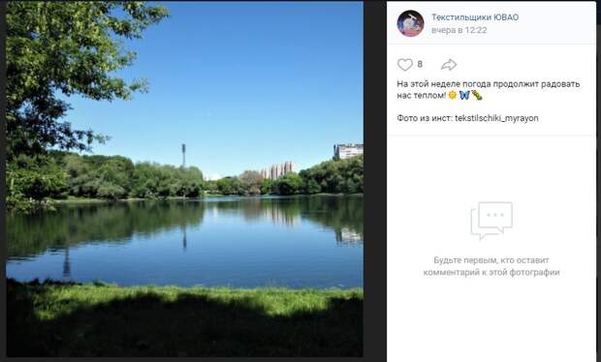The width and height of the screenshot is (601, 362).
Task: Open the Текстильщики ЮВАО avatar
Action: tap(410, 23)
